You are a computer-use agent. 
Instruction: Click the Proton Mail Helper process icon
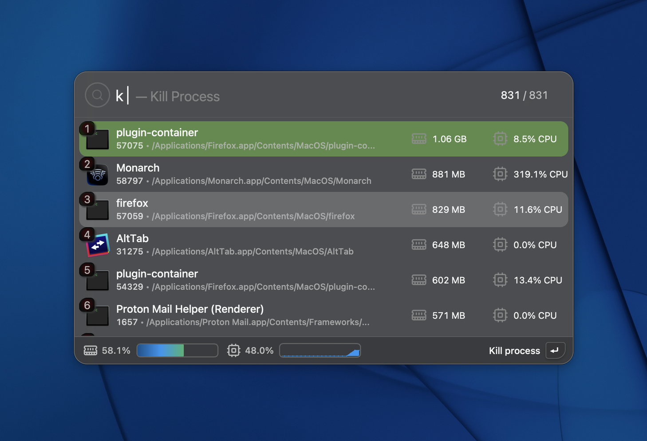pyautogui.click(x=98, y=316)
